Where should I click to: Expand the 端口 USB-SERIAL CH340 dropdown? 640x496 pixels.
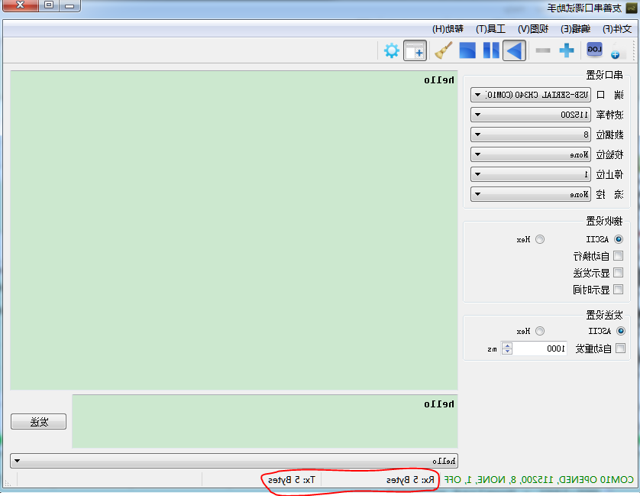531,95
